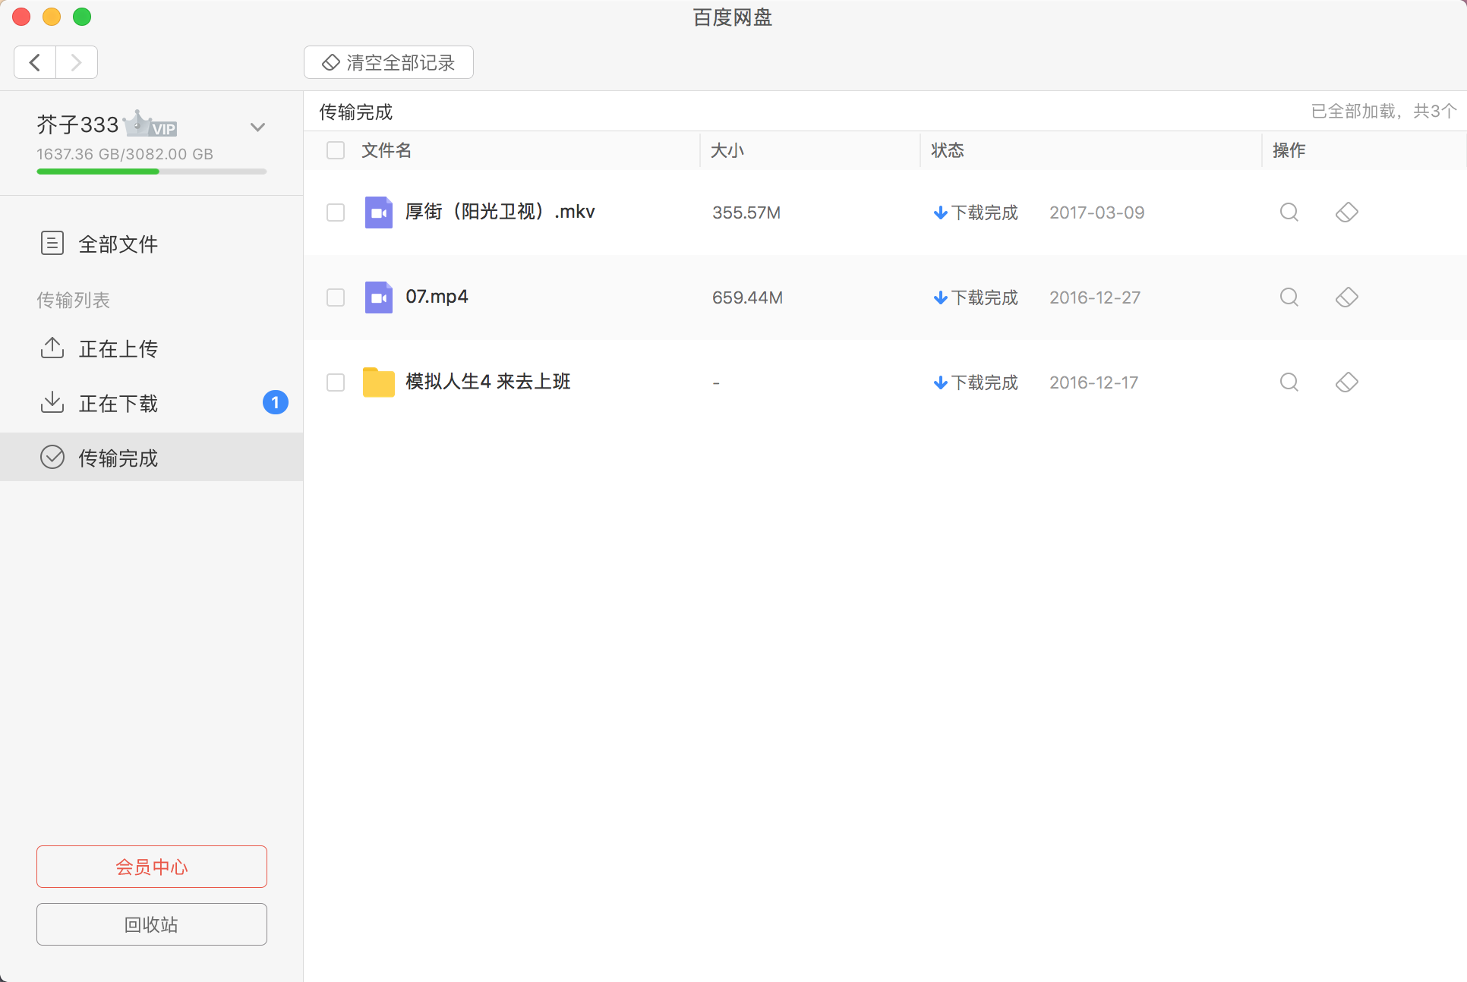The width and height of the screenshot is (1467, 982).
Task: Click the upload tray icon beside 正在上传
Action: 52,348
